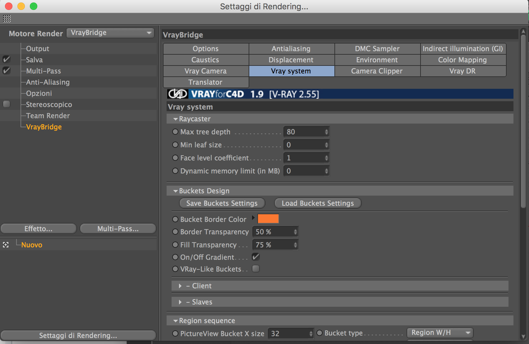The image size is (529, 344).
Task: Click the Max tree depth animation dot
Action: [175, 132]
